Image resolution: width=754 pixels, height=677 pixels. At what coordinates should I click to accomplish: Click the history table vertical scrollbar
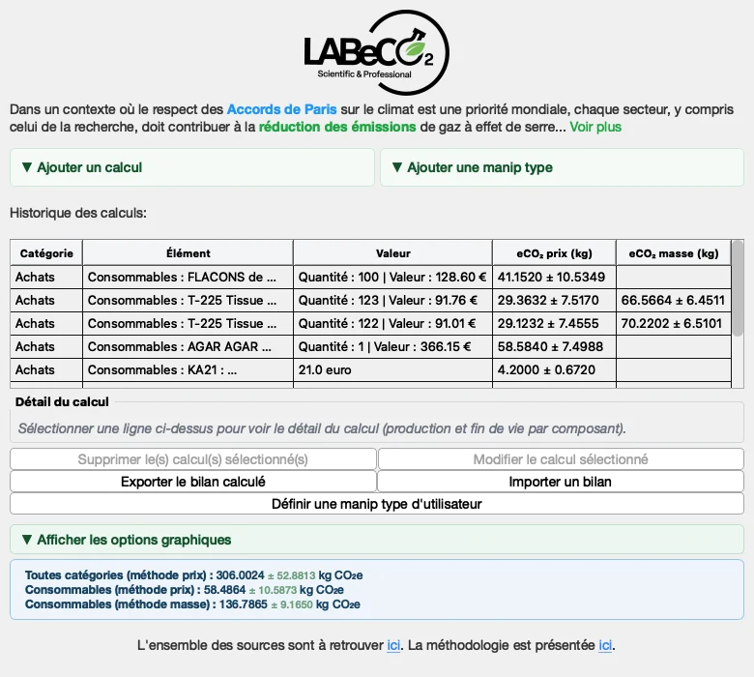tap(738, 289)
